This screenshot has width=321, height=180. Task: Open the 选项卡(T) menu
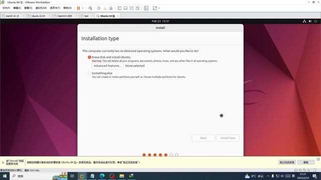pos(55,8)
